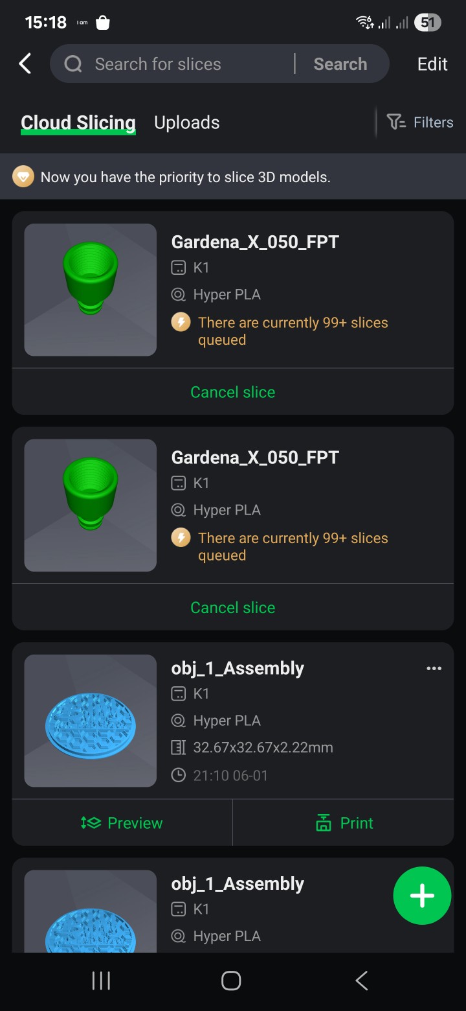Click the lightning queue icon on Gardena_X_050_FPT
This screenshot has height=1011, width=466.
181,321
